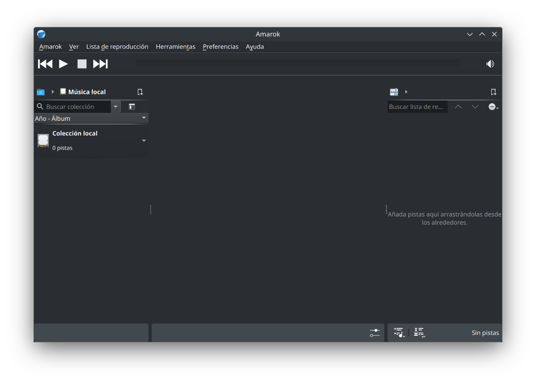This screenshot has width=536, height=382.
Task: Open track progression options dropdown
Action: click(x=399, y=332)
